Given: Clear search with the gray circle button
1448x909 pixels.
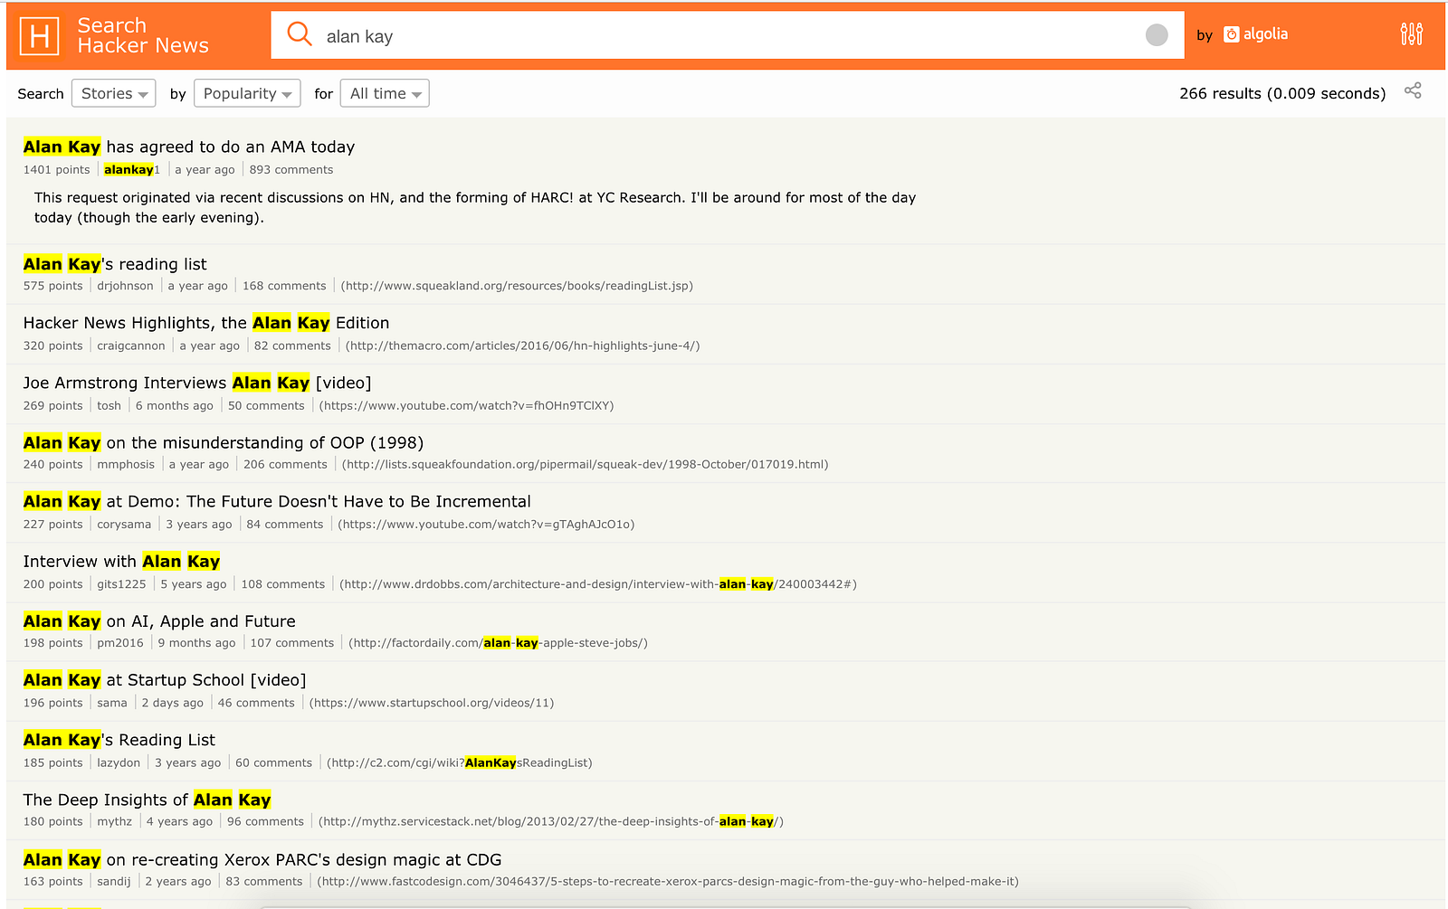Looking at the screenshot, I should pyautogui.click(x=1157, y=34).
